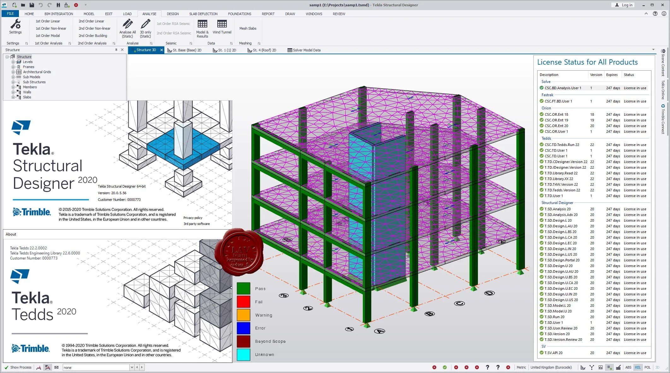Select CSC.BD.Analysis.User 1 license row

563,88
